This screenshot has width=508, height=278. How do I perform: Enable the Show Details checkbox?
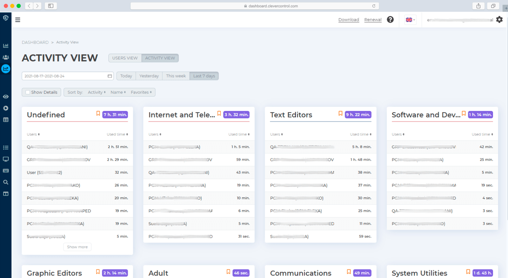pyautogui.click(x=28, y=92)
